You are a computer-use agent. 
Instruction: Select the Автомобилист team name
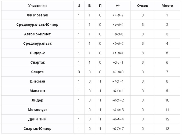pyautogui.click(x=37, y=34)
